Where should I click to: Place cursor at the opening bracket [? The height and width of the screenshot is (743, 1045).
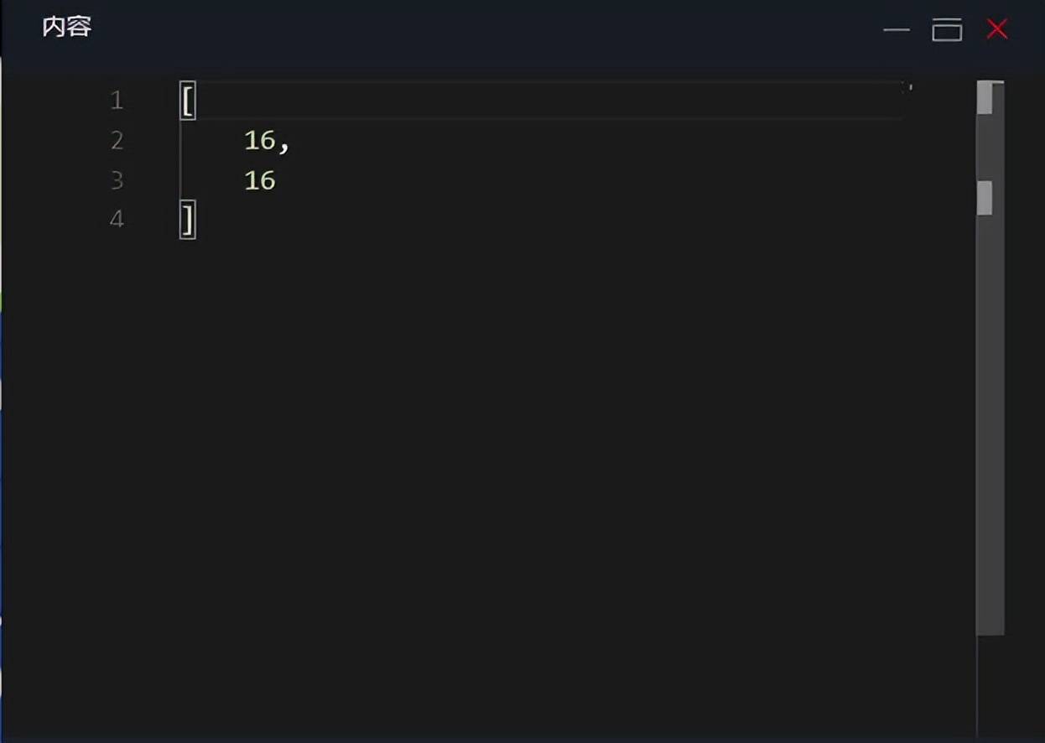[x=187, y=101]
